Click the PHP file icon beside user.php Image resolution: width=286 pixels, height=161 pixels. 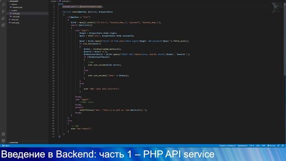pyautogui.click(x=11, y=17)
